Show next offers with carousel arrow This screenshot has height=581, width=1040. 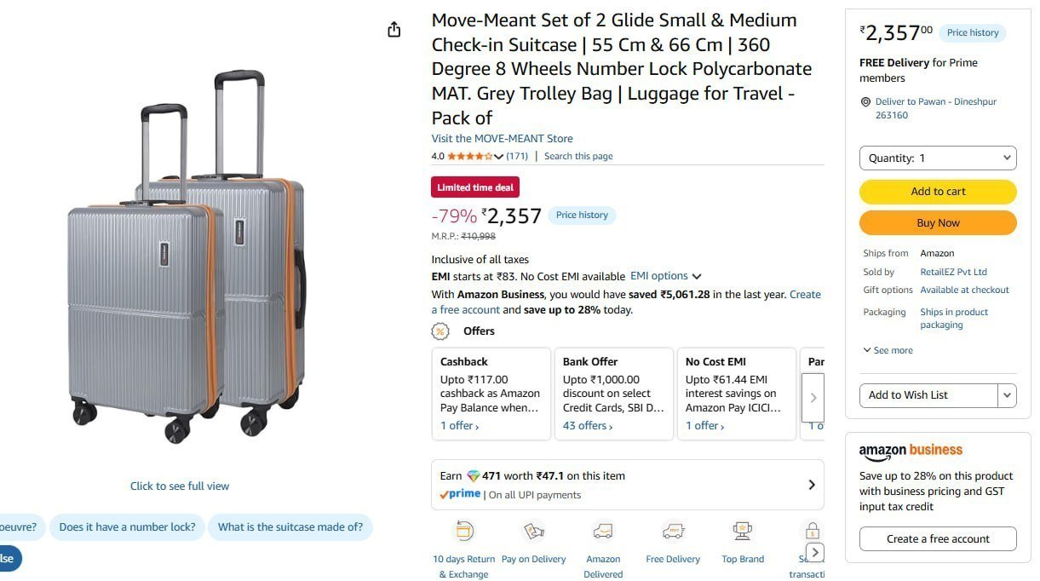(813, 397)
